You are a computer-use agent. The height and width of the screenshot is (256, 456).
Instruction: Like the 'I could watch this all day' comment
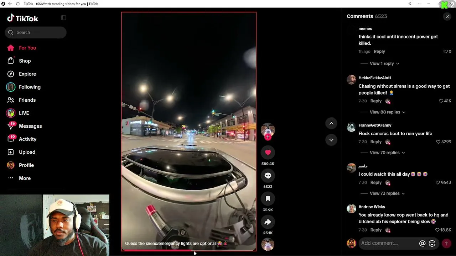pos(438,182)
